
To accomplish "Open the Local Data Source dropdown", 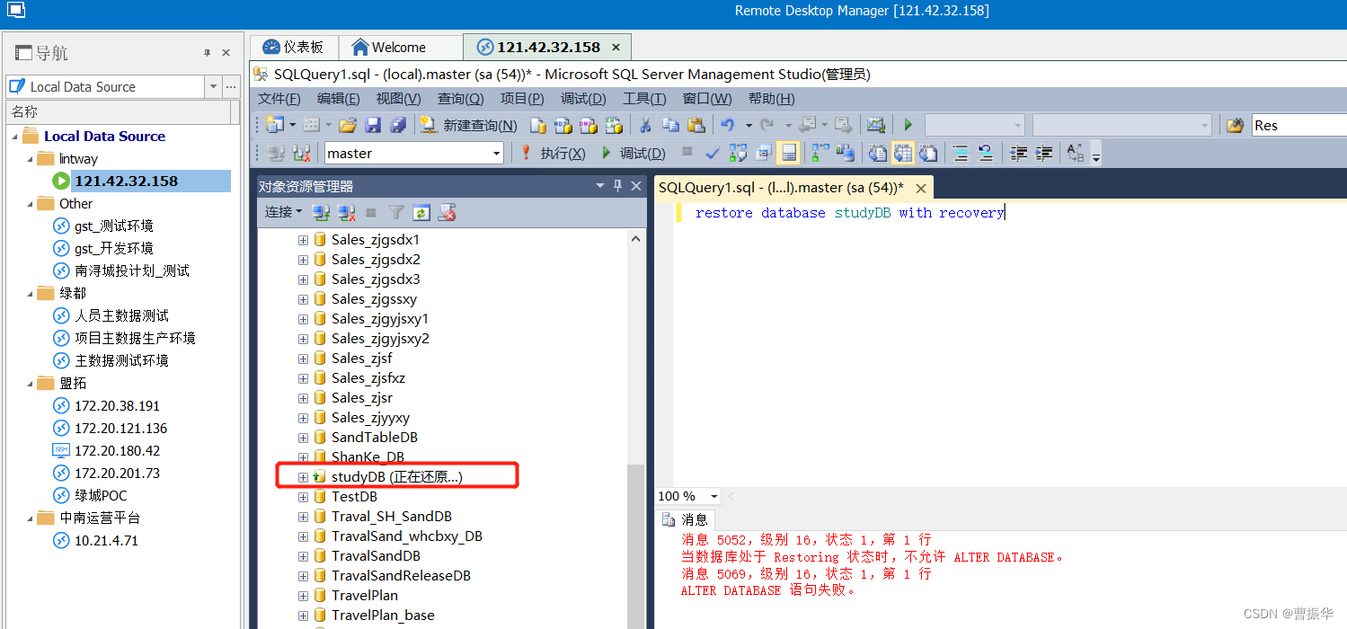I will (213, 87).
